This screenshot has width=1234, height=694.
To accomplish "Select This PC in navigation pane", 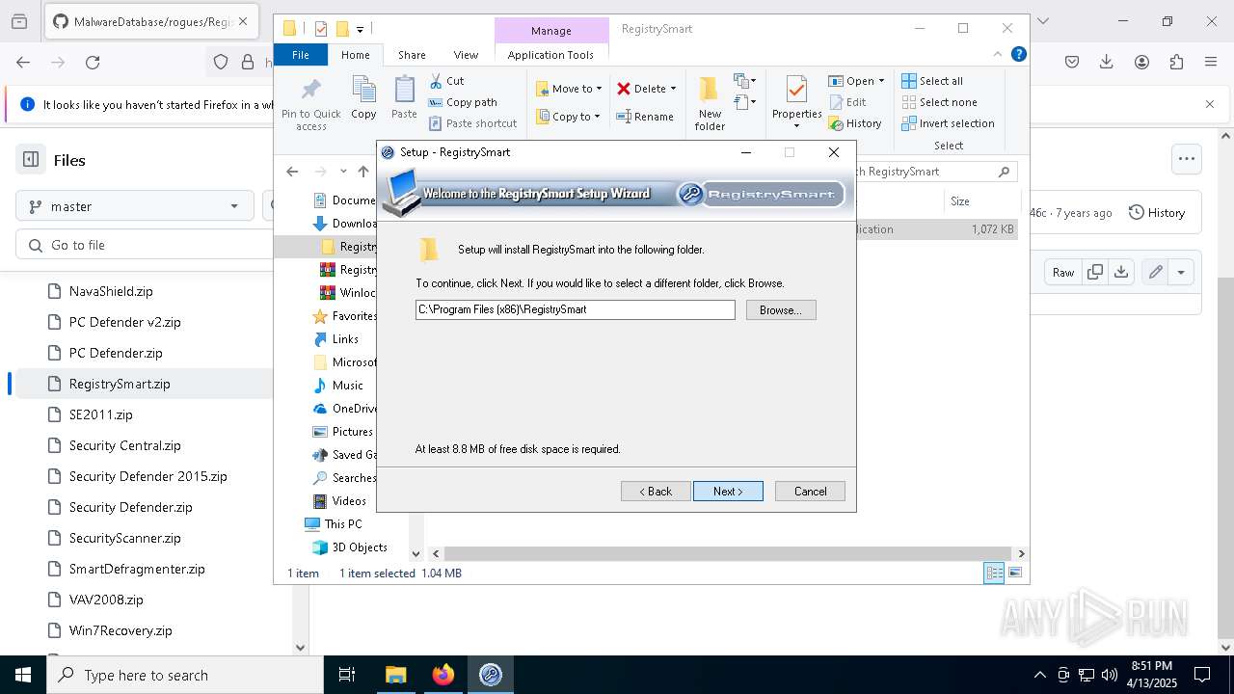I will point(342,524).
